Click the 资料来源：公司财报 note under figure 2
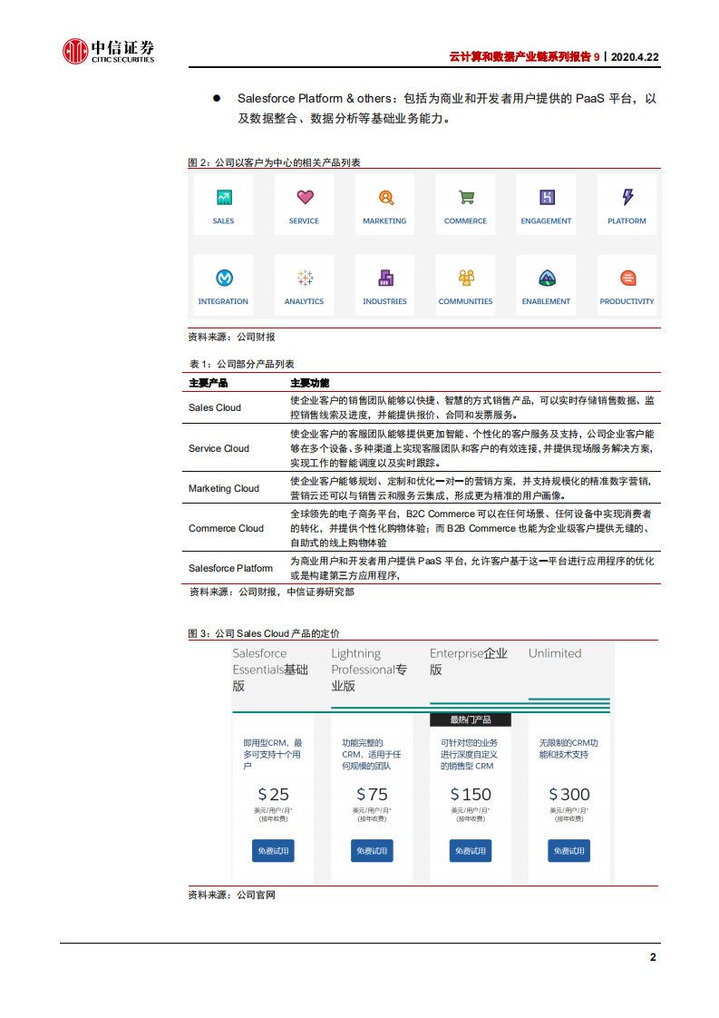Screen dimensions: 719x1018 point(232,337)
